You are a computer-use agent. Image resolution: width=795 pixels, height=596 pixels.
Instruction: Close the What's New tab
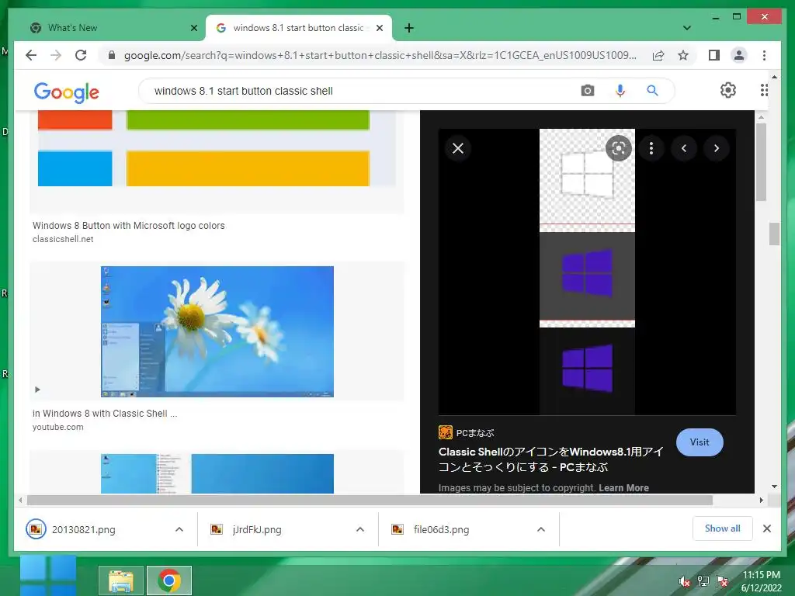(193, 28)
